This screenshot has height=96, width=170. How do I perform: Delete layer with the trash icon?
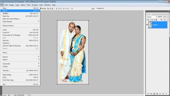click(166, 94)
